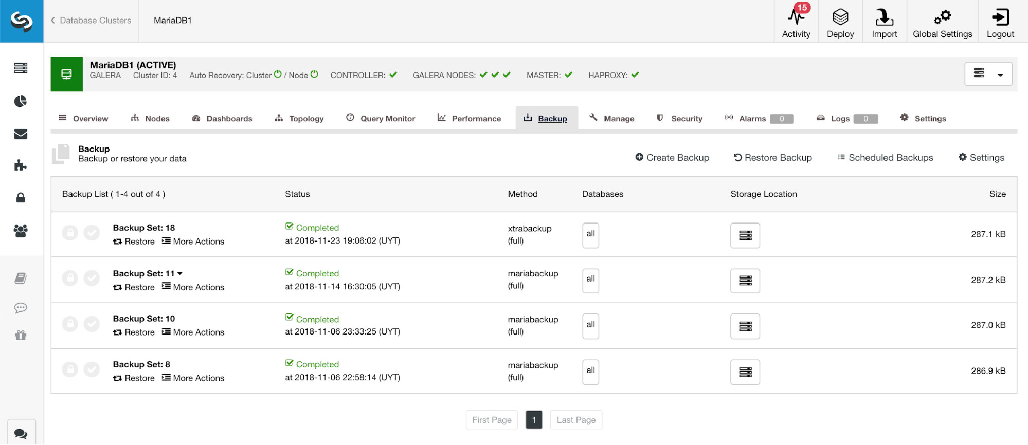Open More Actions for Backup Set 8
The width and height of the screenshot is (1028, 445).
click(193, 378)
